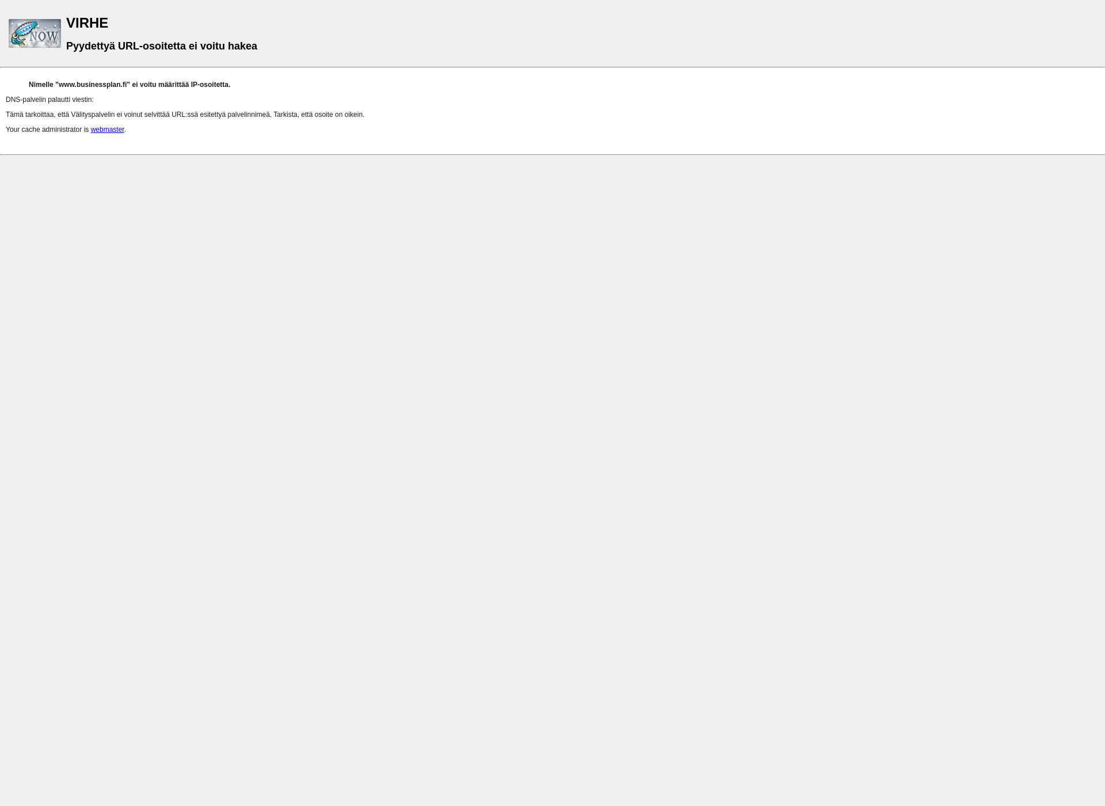Click the DNS error message text

(49, 100)
